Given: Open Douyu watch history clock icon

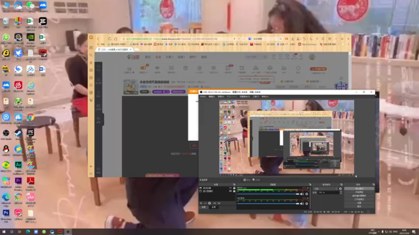Looking at the screenshot, I should pyautogui.click(x=273, y=56).
